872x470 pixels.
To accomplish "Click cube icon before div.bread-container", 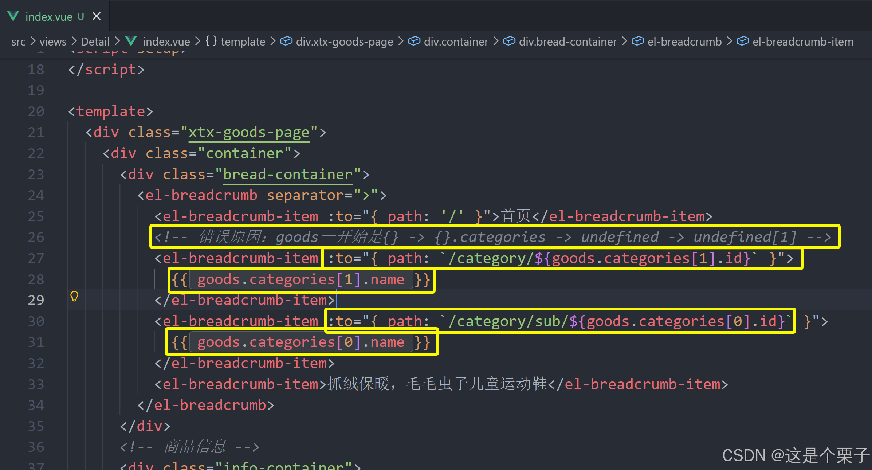I will 509,41.
